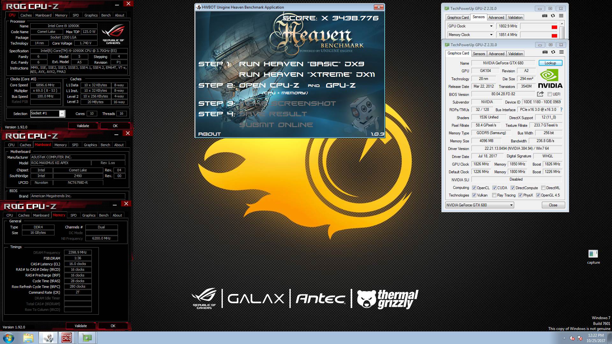Click the GPU name field NVIDIA GeForce GTX 680
Screen dimensions: 612x344
(x=503, y=63)
